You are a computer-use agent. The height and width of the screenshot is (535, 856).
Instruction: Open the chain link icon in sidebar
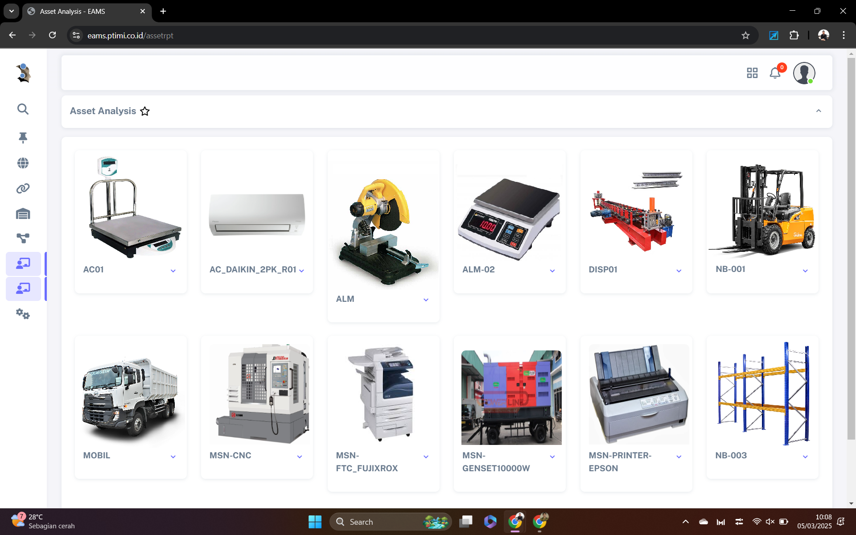click(23, 189)
